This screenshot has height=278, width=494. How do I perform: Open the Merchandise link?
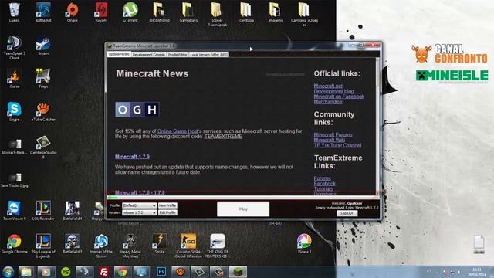click(328, 101)
